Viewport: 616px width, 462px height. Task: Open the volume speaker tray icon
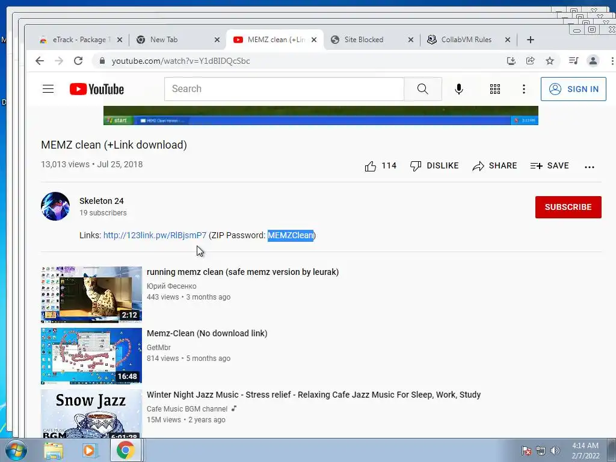[x=555, y=451]
